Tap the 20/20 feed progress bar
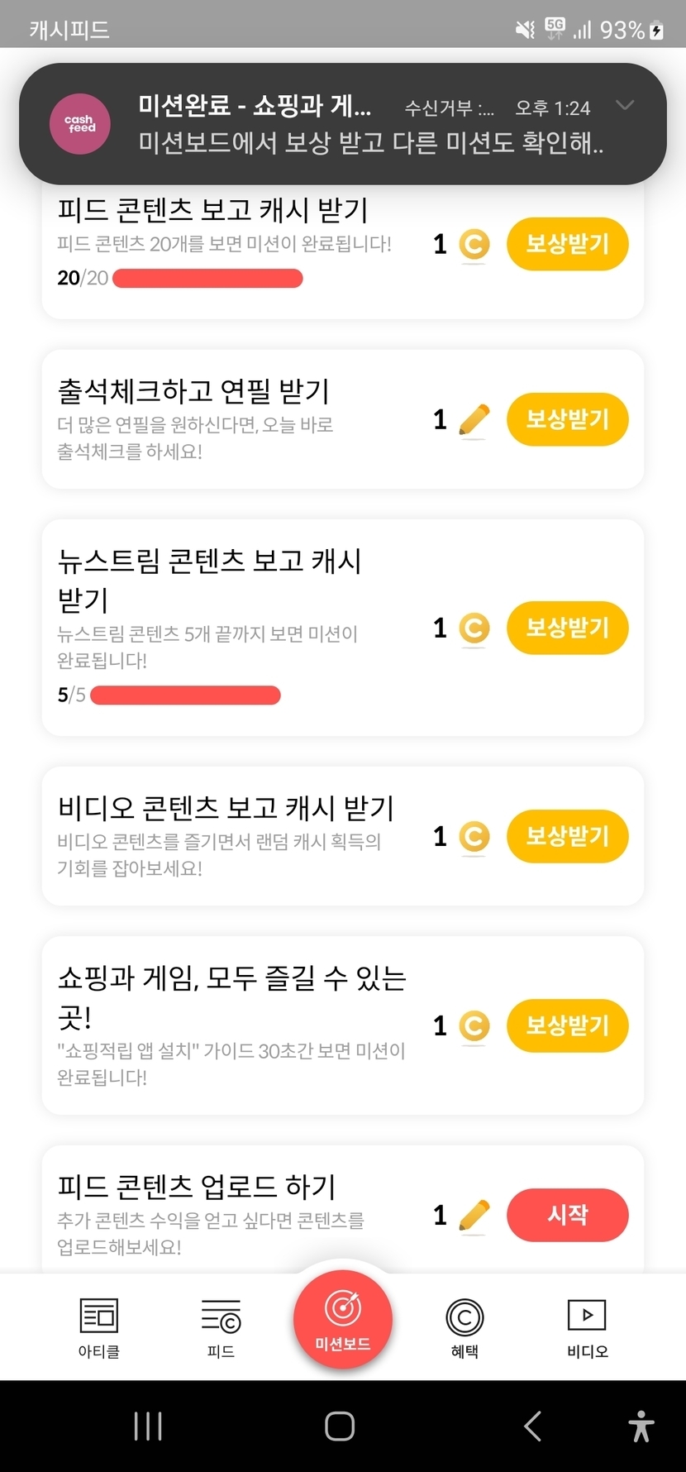Viewport: 686px width, 1472px height. (207, 279)
